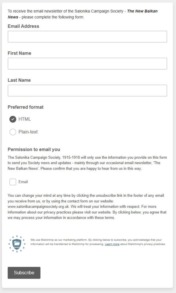Click the 'Last Name' field label
This screenshot has height=293, width=176.
pyautogui.click(x=19, y=80)
